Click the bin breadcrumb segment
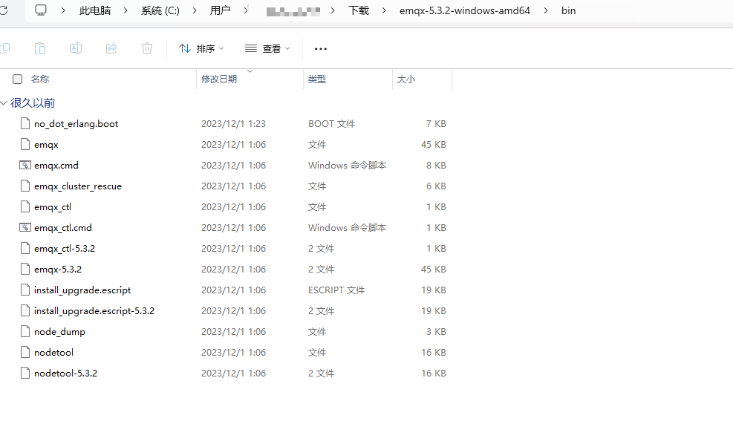Image resolution: width=733 pixels, height=424 pixels. point(568,10)
